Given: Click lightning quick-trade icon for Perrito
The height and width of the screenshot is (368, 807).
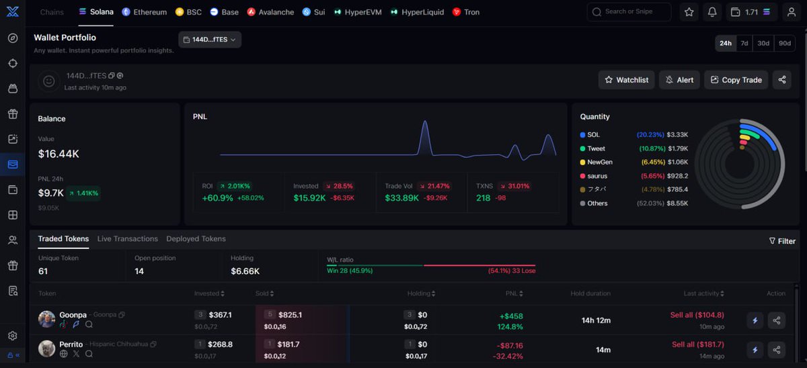Looking at the screenshot, I should tap(755, 350).
